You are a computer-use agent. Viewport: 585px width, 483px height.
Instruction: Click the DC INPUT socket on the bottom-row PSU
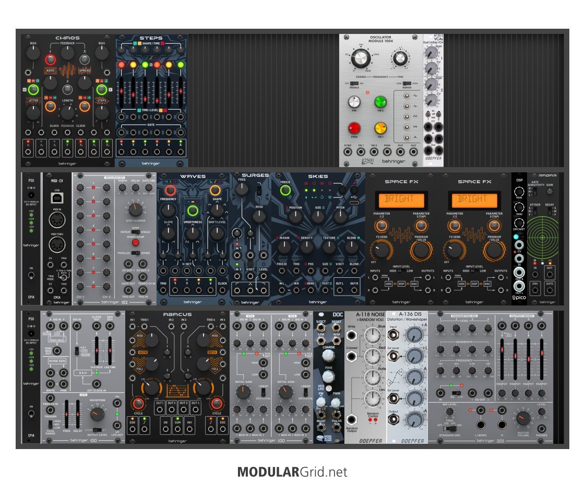click(x=31, y=333)
